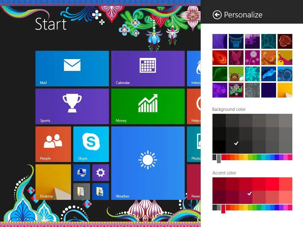Select the checked crimson accent color swatch

(x=246, y=197)
